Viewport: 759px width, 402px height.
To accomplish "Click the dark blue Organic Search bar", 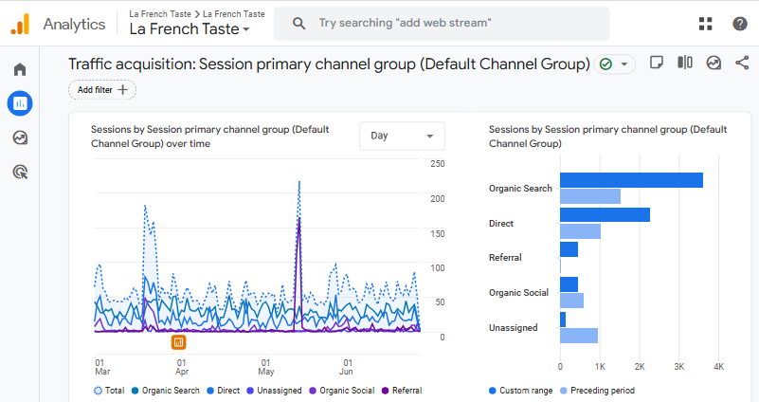I will [x=631, y=180].
